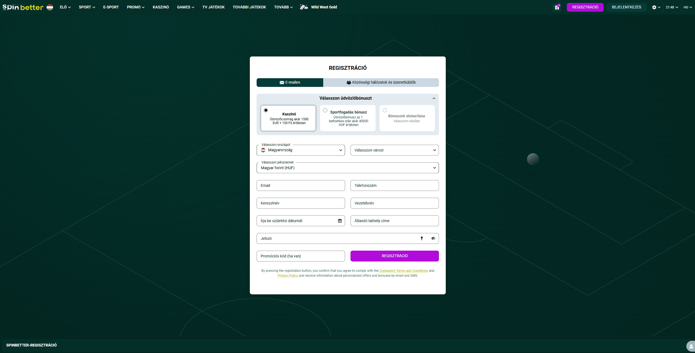This screenshot has width=695, height=353.
Task: Click the Hungarian flag icon beside logo
Action: coord(50,7)
